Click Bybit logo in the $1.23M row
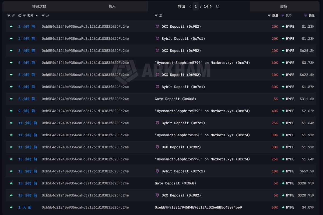 coord(157,38)
